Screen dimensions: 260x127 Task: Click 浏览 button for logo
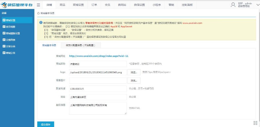tap(134, 72)
